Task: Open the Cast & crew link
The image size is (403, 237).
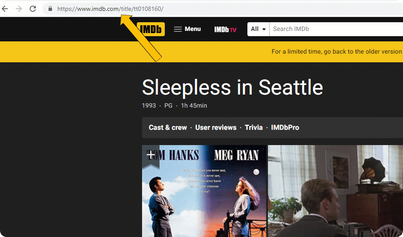Action: pos(168,128)
